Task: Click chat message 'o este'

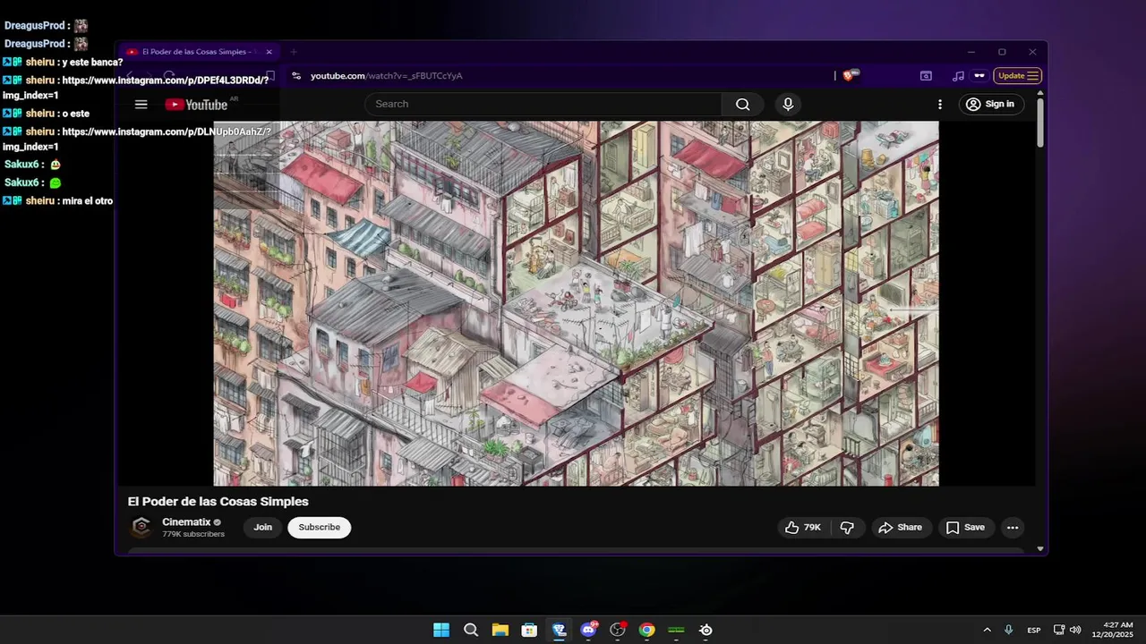Action: (x=76, y=114)
